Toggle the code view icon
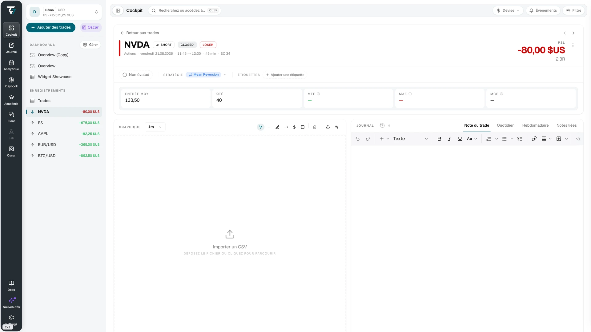591x332 pixels. coord(578,139)
